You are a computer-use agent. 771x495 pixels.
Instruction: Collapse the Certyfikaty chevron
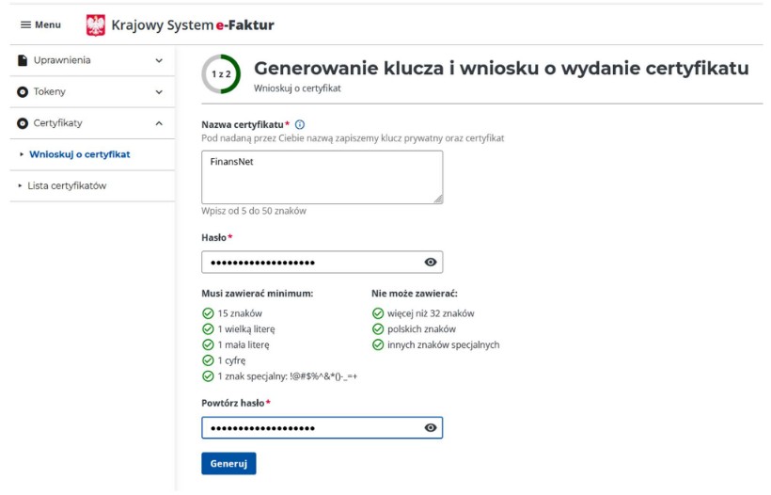159,123
